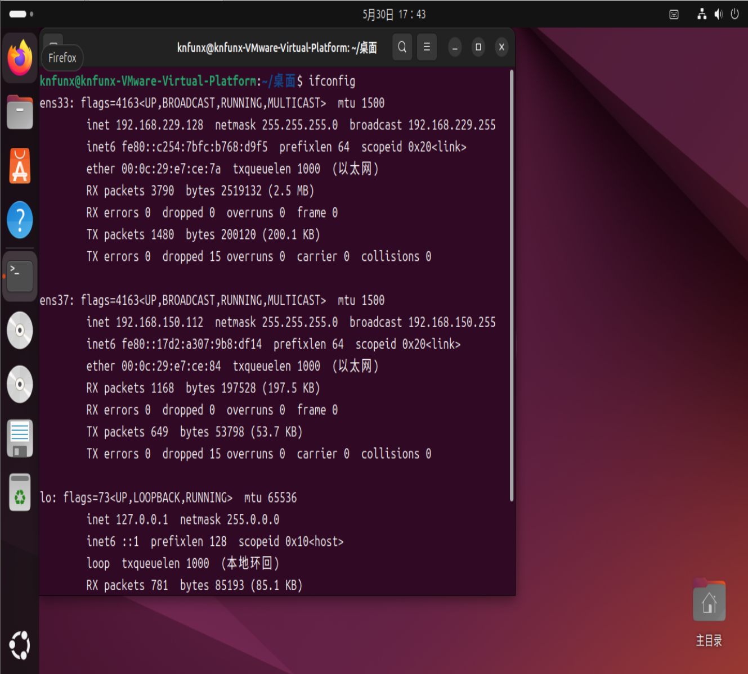Click 'RX packets 781' line
Viewport: 748px width, 674px height.
pyautogui.click(x=194, y=585)
